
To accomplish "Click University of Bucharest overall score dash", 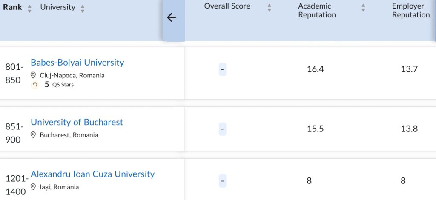I will (x=222, y=129).
